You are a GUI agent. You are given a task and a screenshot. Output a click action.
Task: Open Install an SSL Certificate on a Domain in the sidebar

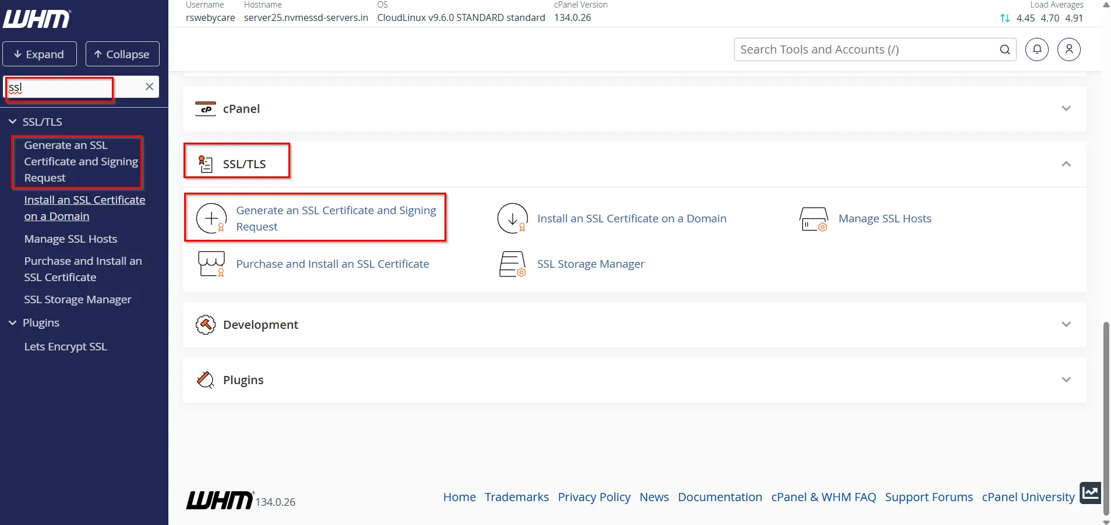pos(84,208)
